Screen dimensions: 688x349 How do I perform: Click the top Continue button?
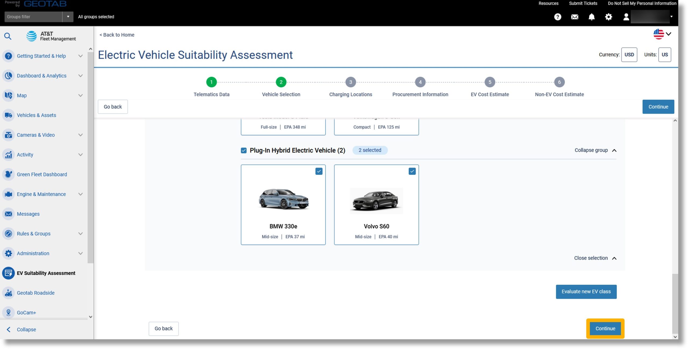pyautogui.click(x=658, y=107)
